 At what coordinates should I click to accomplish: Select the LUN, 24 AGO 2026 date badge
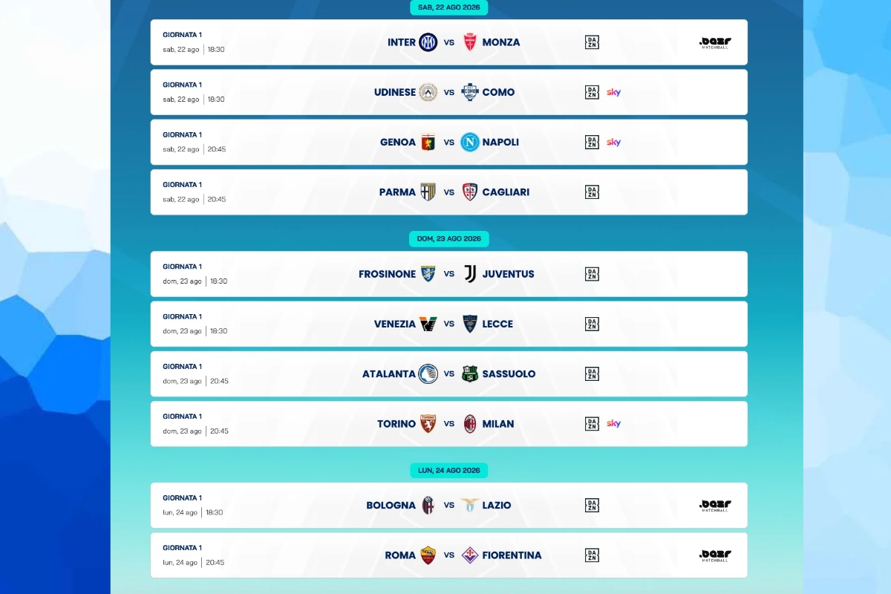[x=449, y=471]
